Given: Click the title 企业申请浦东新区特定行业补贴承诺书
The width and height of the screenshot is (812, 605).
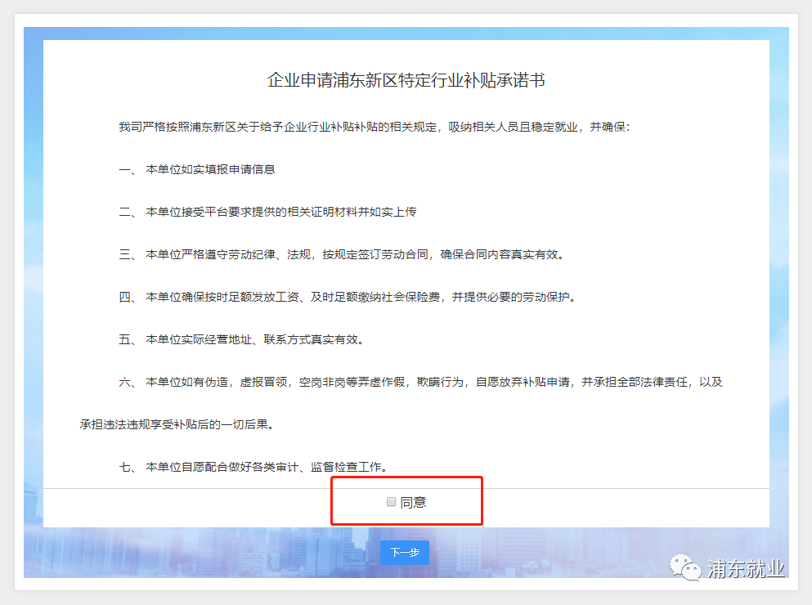Looking at the screenshot, I should [406, 81].
